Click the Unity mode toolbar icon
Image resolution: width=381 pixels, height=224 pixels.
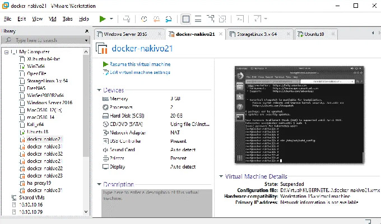pyautogui.click(x=222, y=18)
